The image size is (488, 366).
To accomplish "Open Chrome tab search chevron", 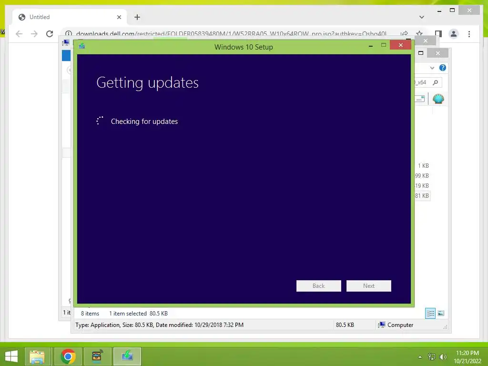I will tap(421, 17).
